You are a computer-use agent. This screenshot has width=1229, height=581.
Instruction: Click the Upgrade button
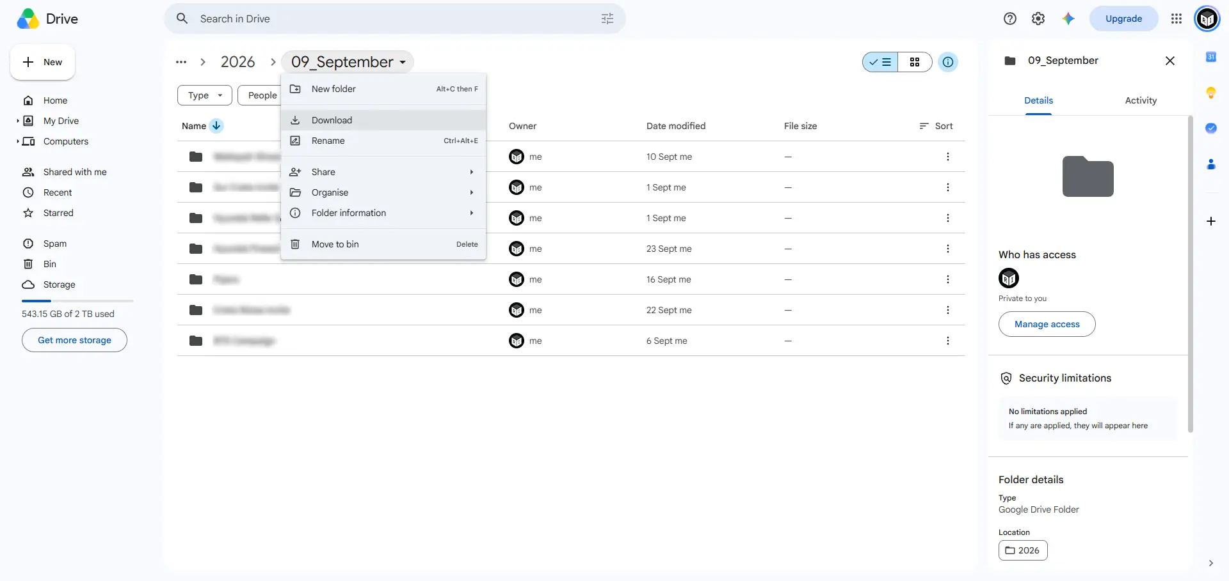[x=1123, y=19]
